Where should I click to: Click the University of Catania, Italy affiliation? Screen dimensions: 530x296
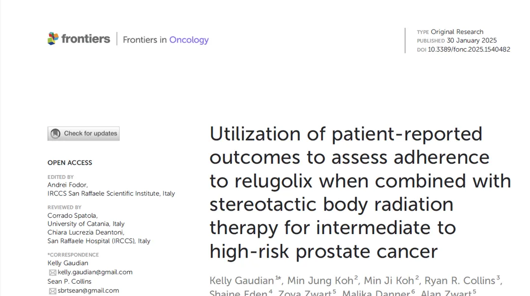[x=86, y=224]
